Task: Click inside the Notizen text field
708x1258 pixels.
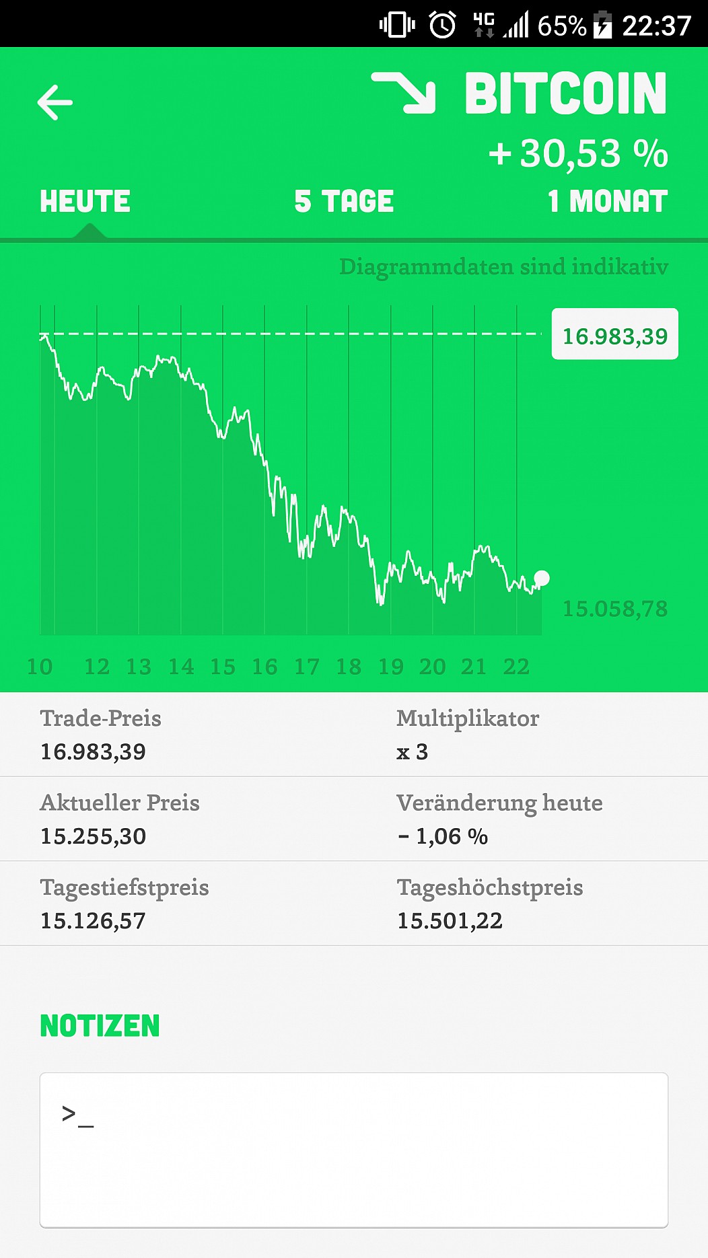Action: pos(353,1149)
